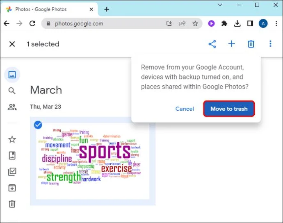
Task: Open Photos view in sidebar
Action: point(12,75)
